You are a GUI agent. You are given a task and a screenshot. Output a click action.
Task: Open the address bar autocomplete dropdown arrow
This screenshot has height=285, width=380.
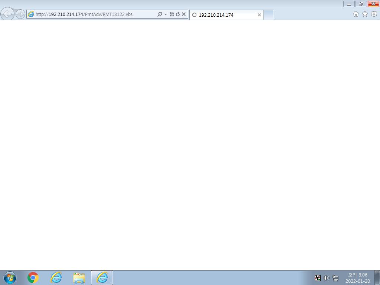166,14
